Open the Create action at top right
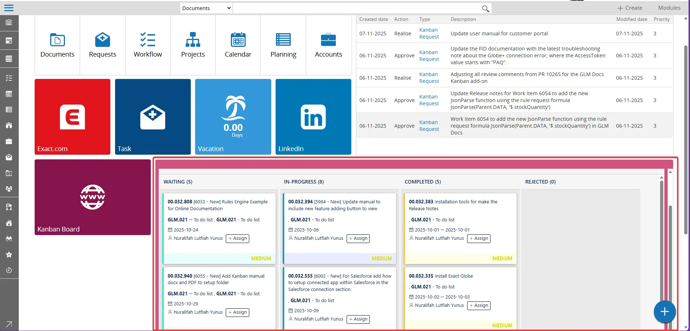 [629, 8]
